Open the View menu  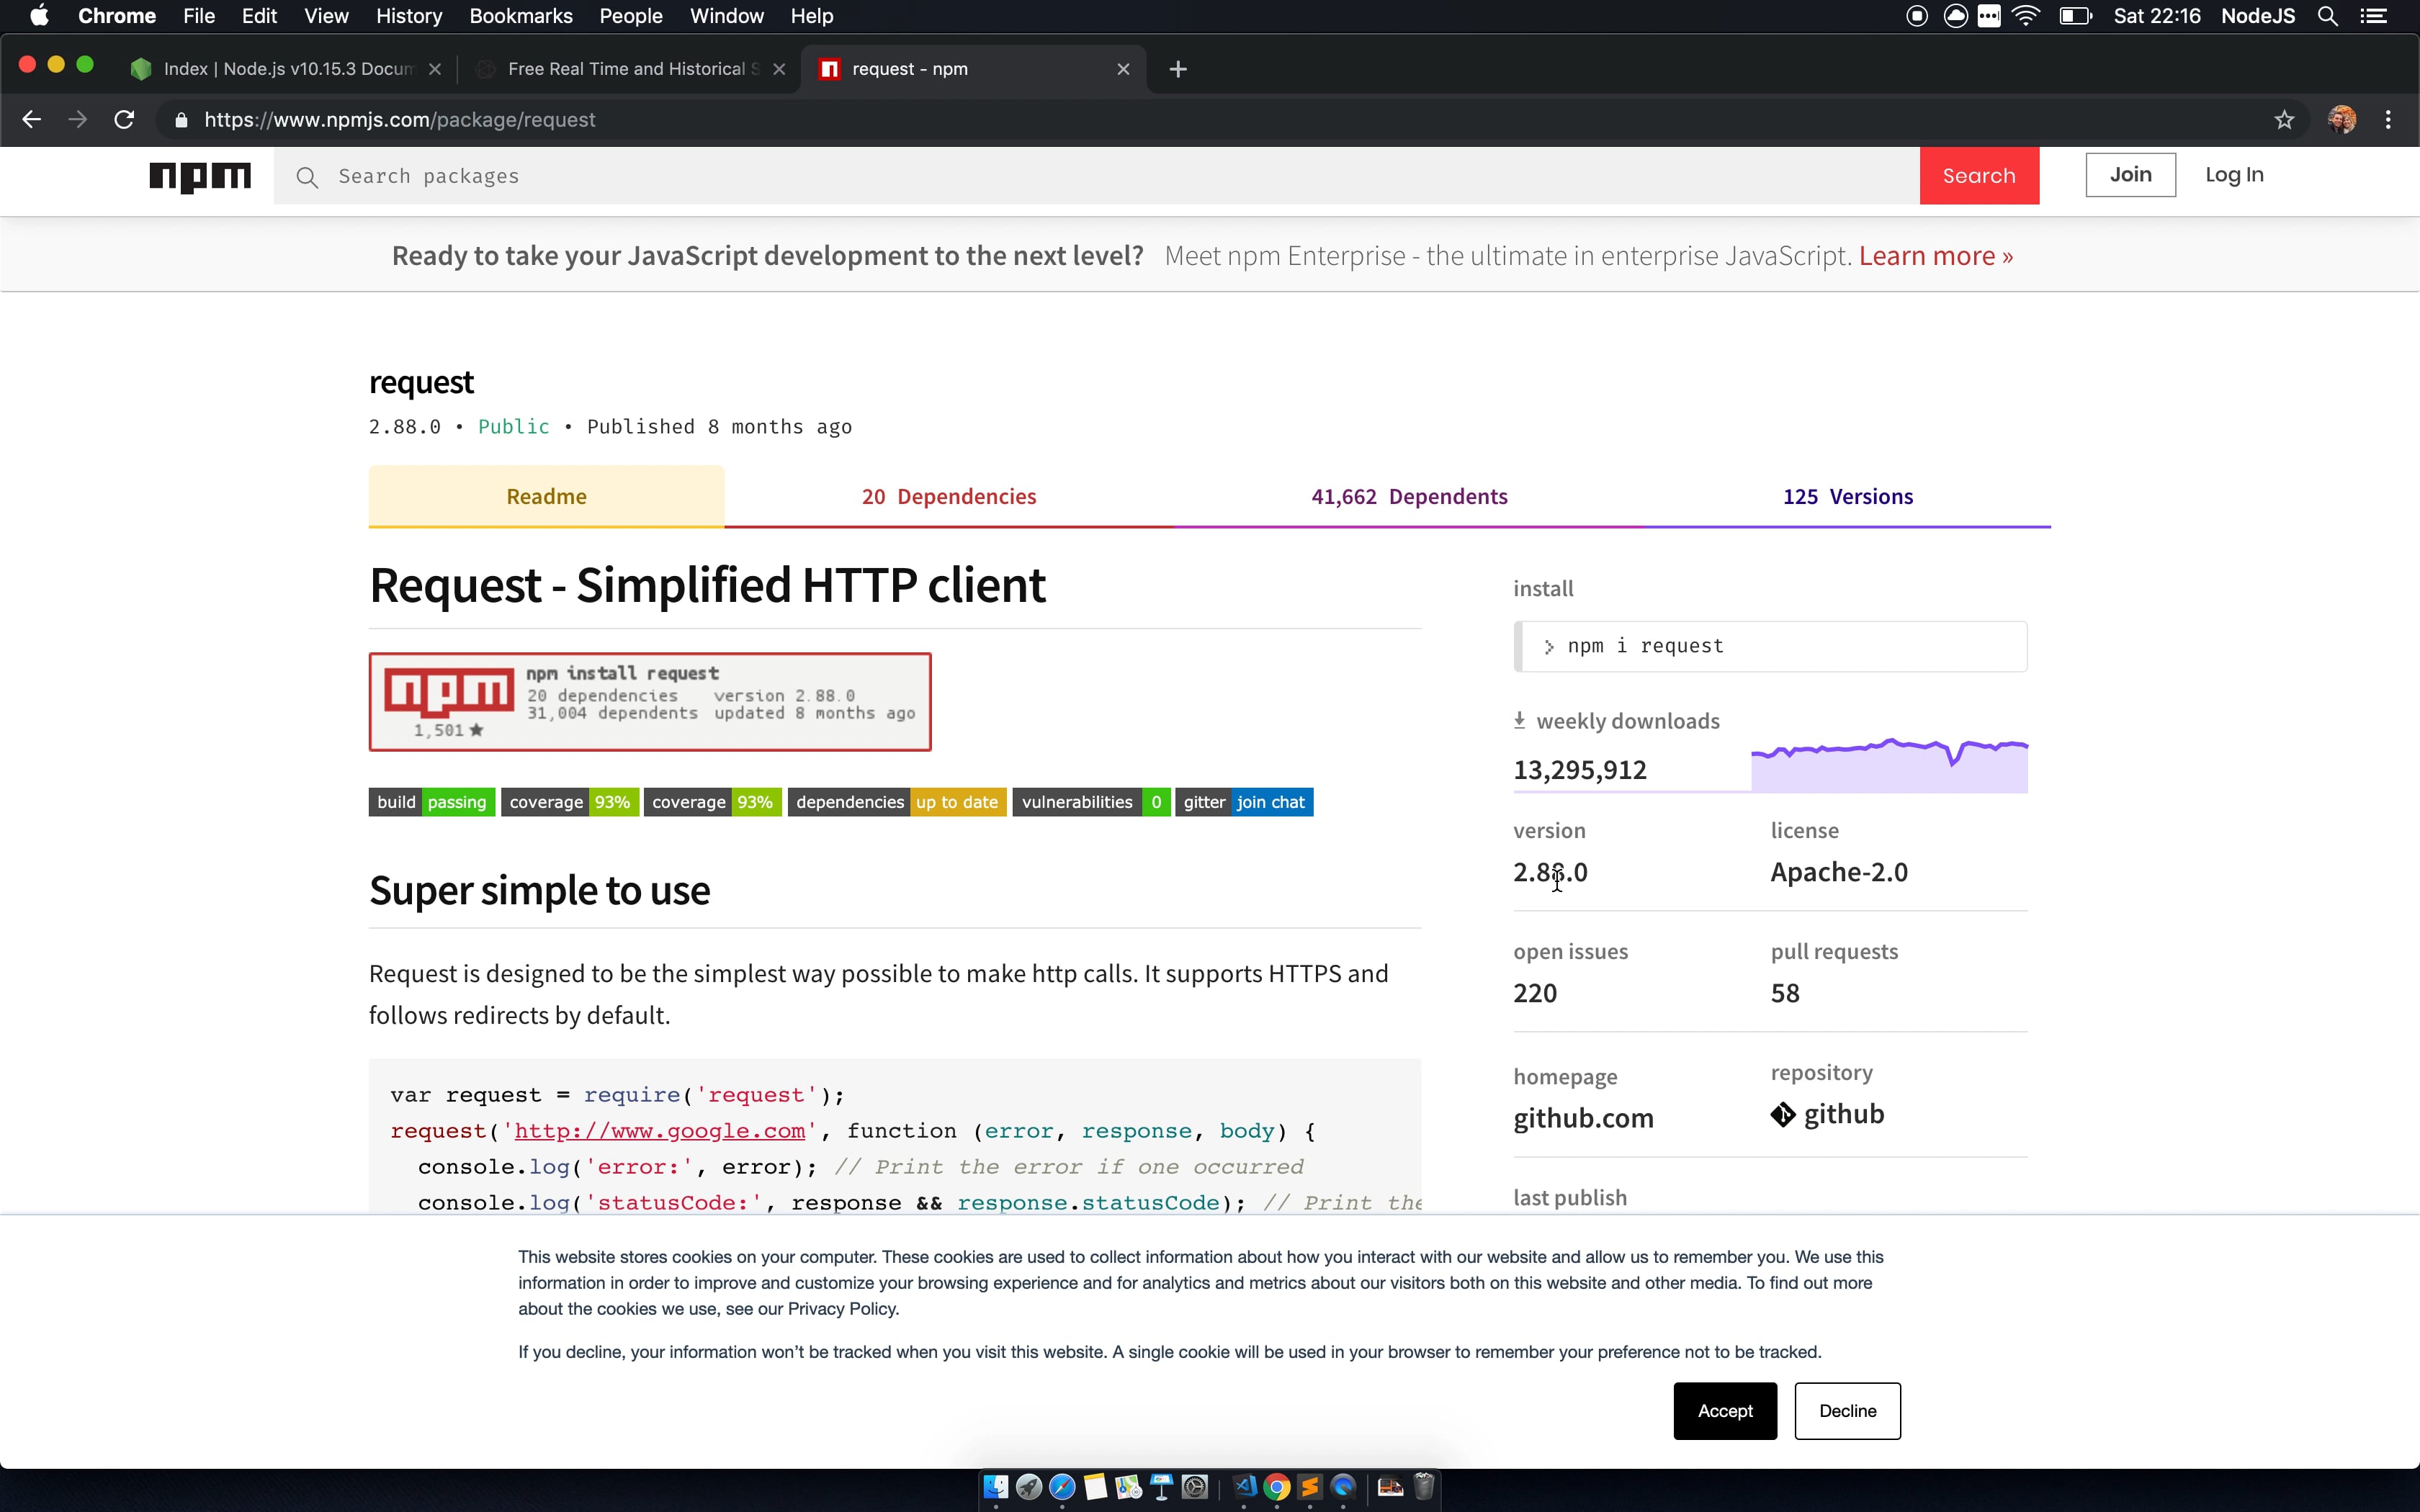[x=326, y=16]
